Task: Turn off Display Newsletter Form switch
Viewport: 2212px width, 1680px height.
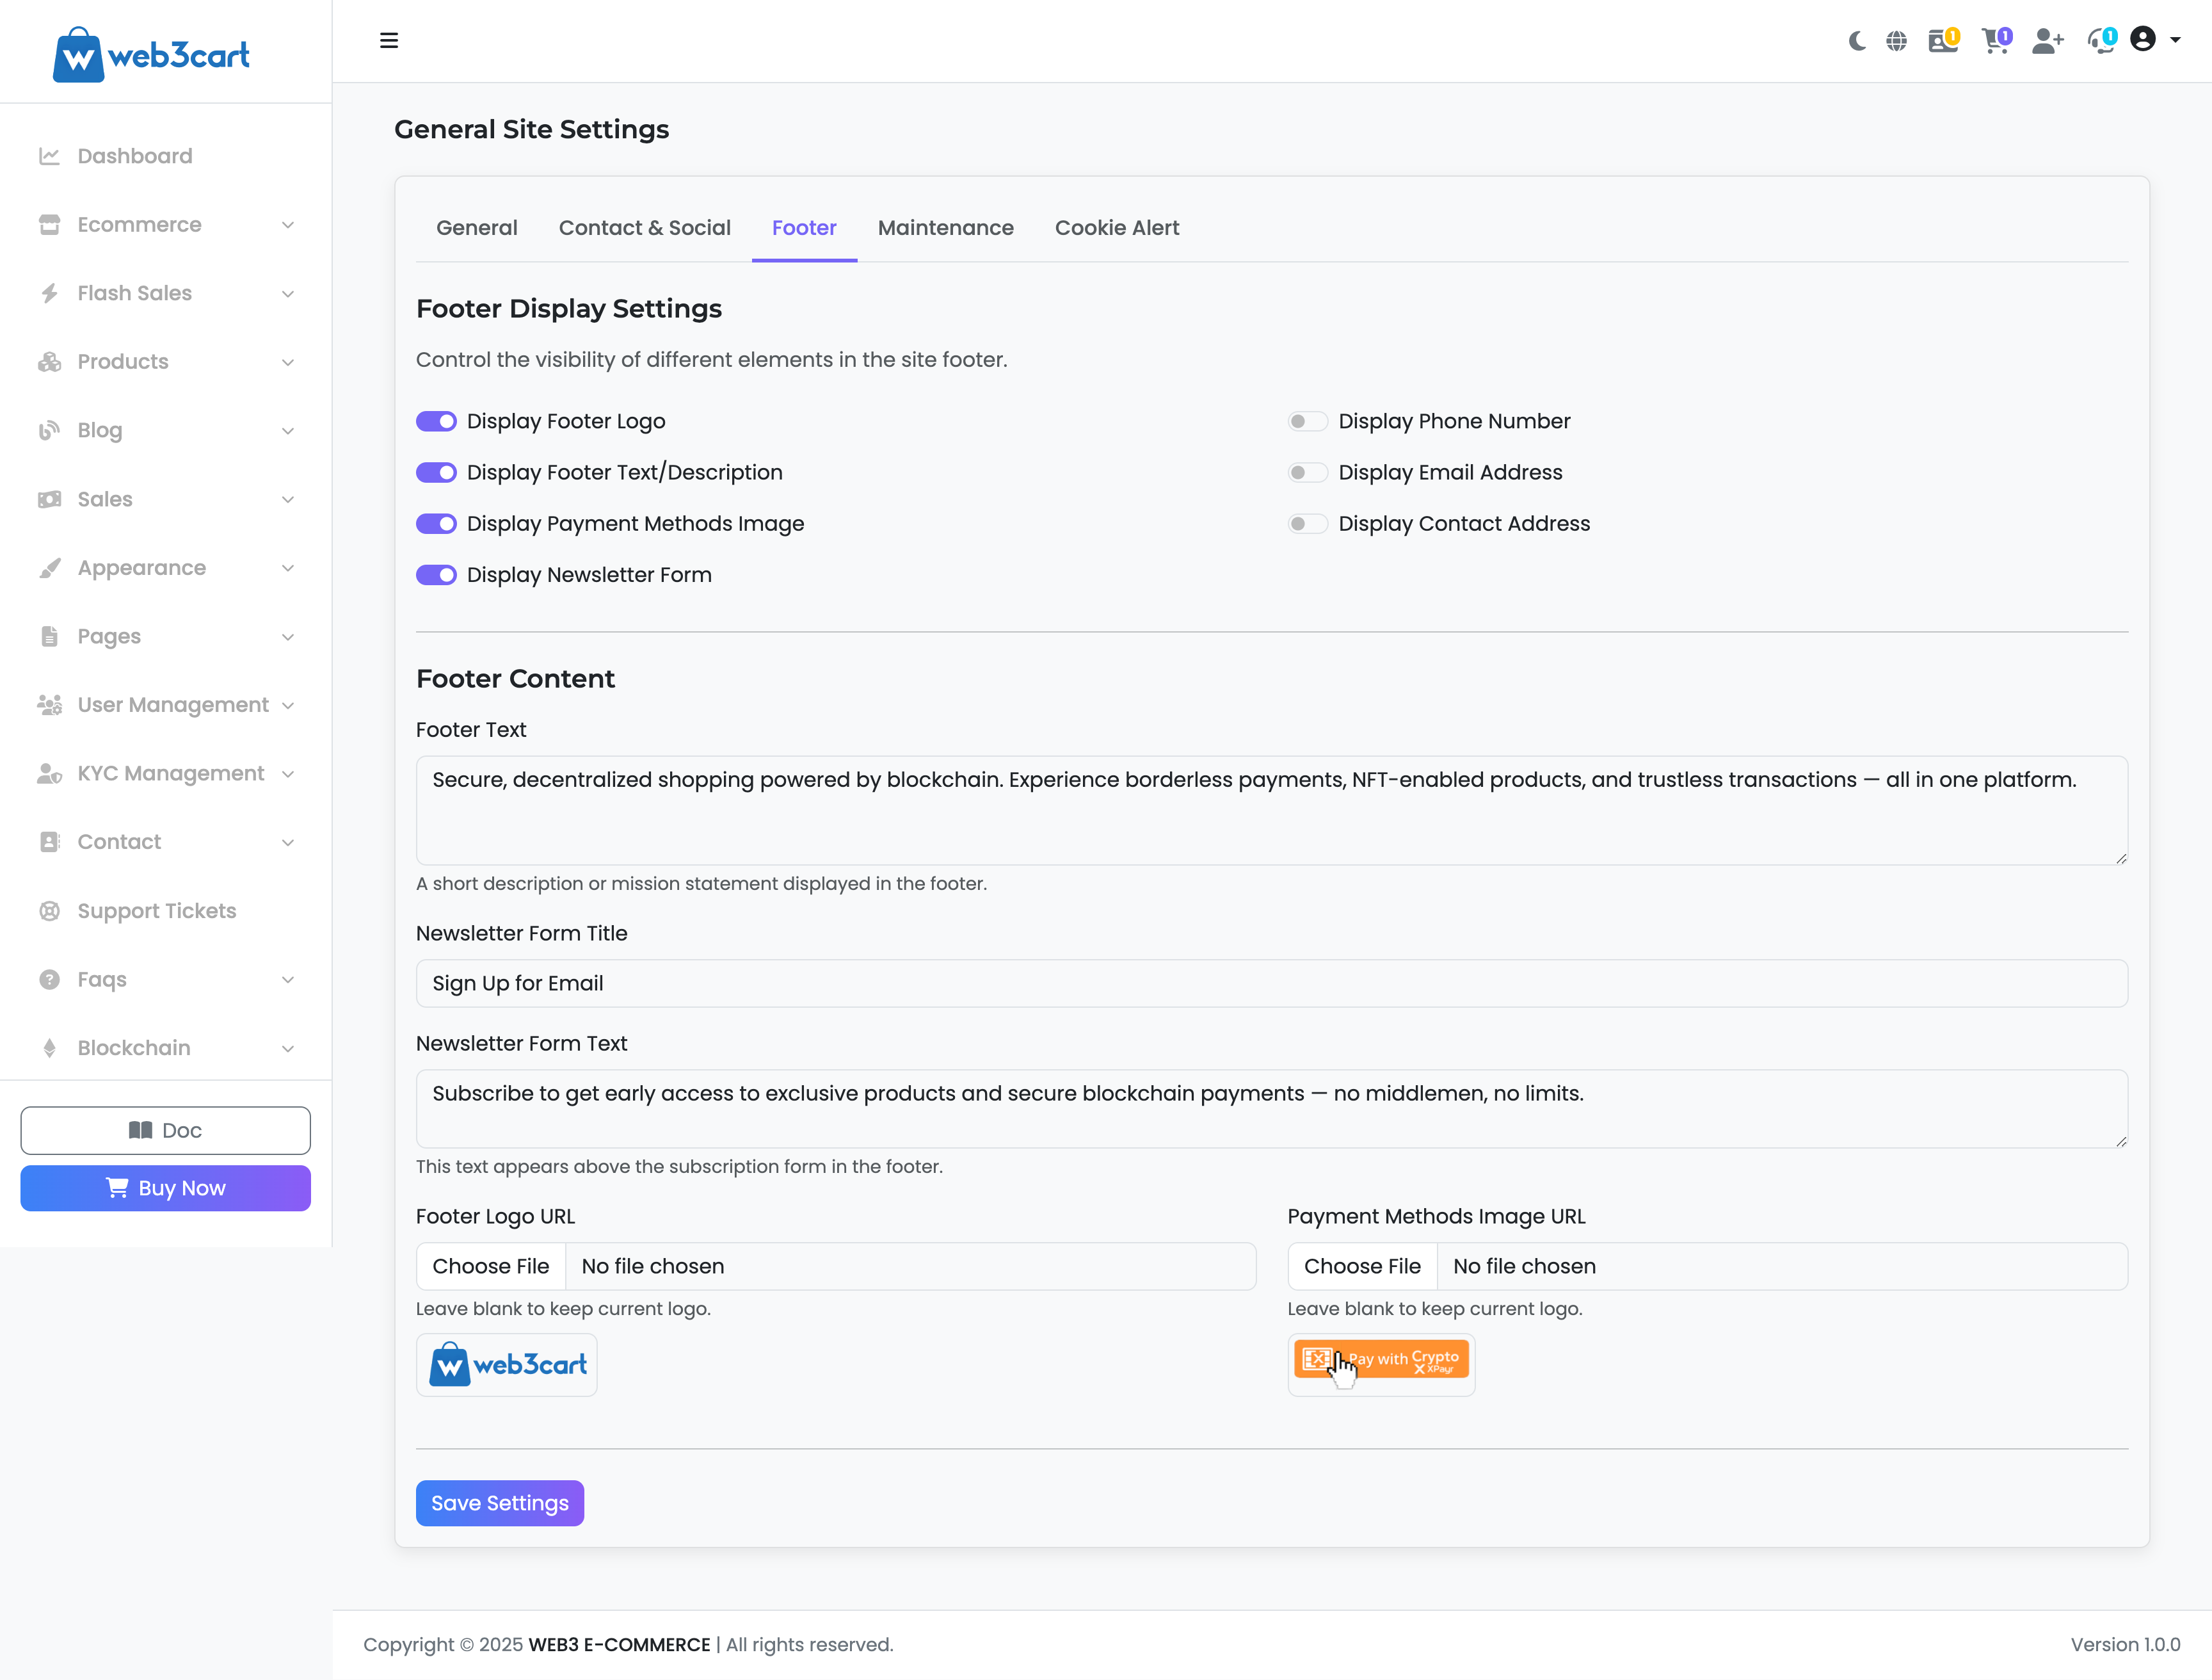Action: tap(436, 576)
